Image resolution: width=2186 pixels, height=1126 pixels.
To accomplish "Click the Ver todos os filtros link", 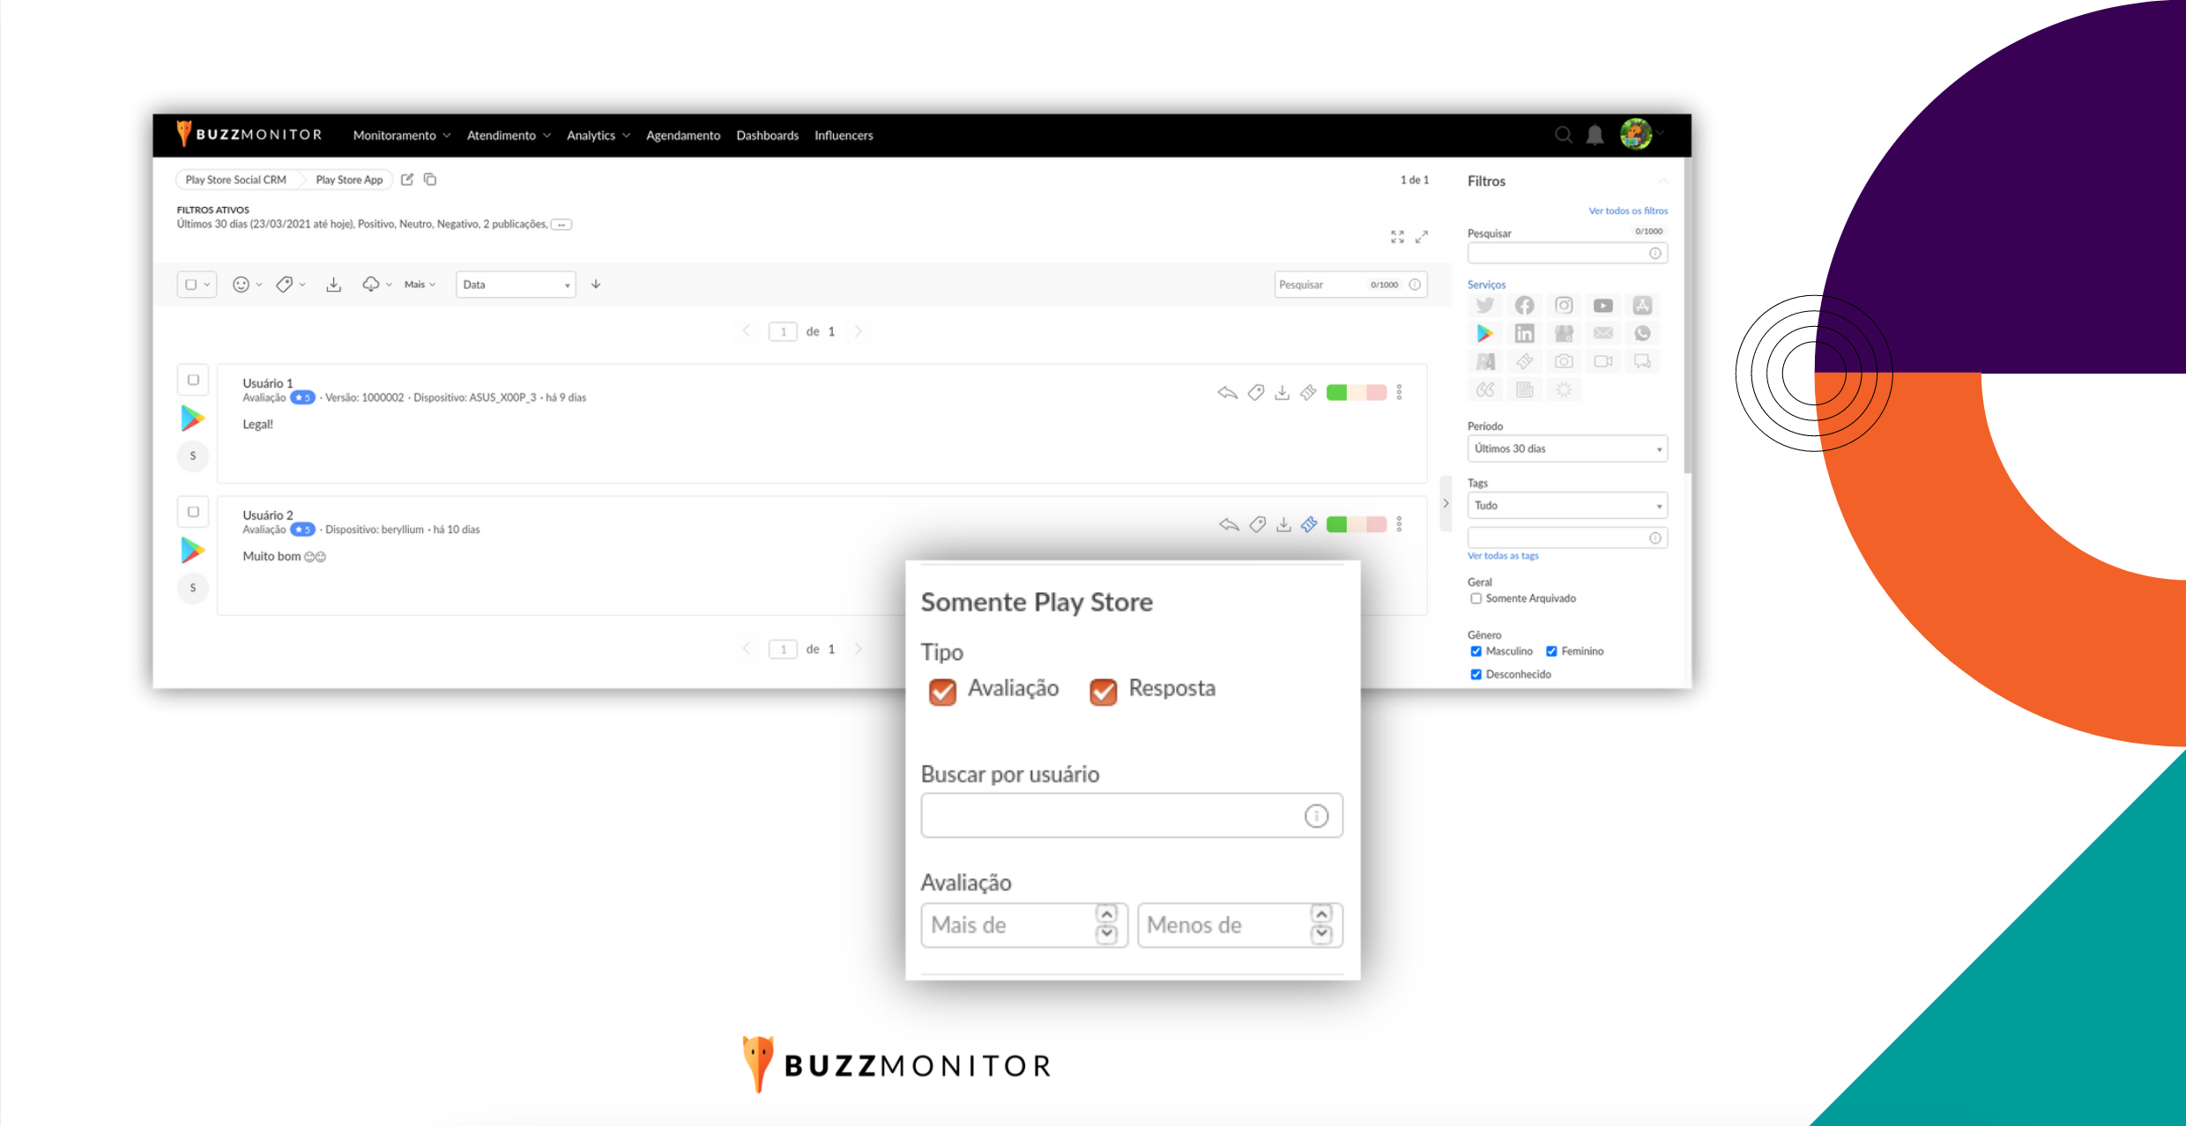I will pos(1628,211).
